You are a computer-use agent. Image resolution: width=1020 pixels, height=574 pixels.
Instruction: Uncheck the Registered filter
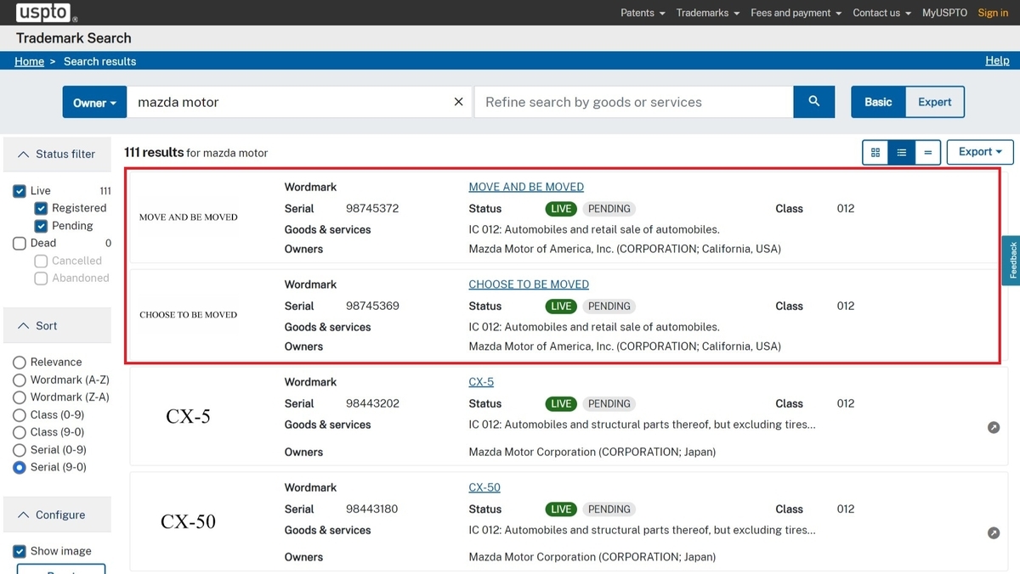(41, 208)
